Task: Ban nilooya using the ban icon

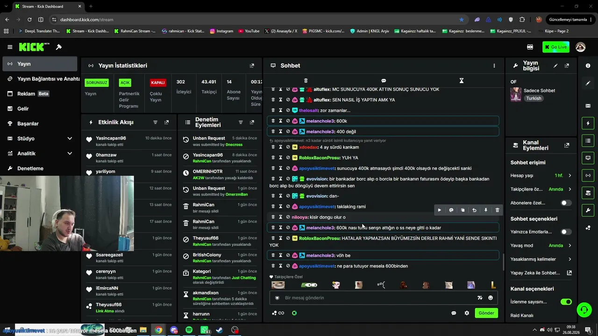Action: 288,217
